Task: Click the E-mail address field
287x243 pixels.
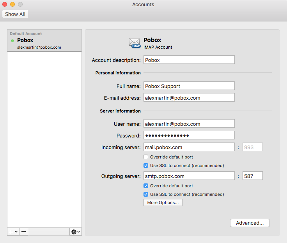Action: coord(189,98)
